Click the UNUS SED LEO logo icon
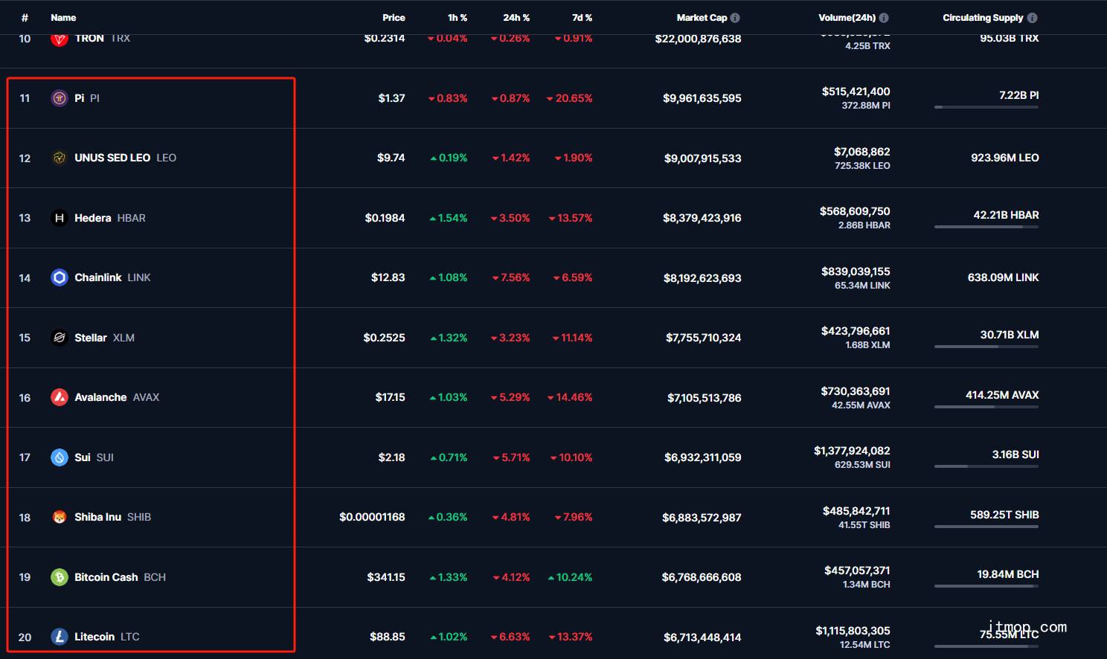 click(60, 158)
